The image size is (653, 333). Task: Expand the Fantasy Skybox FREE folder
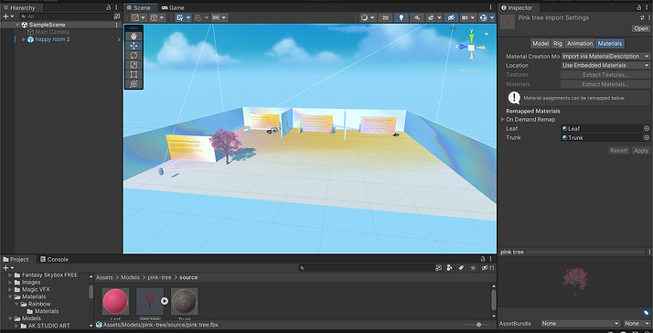pos(10,275)
